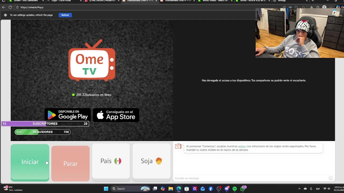Open the browser profile avatar
This screenshot has height=193, width=344.
tap(324, 7)
